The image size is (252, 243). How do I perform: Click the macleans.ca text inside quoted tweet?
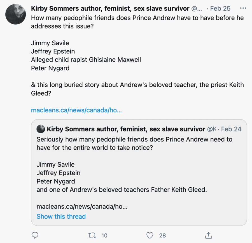tap(82, 207)
